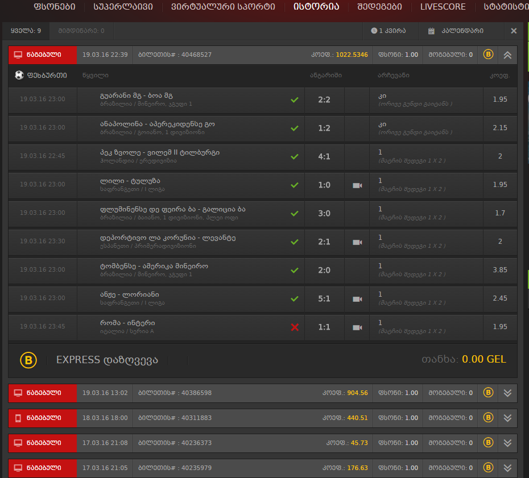
Task: Click the match ლილი - ტულუზა
Action: (x=130, y=181)
